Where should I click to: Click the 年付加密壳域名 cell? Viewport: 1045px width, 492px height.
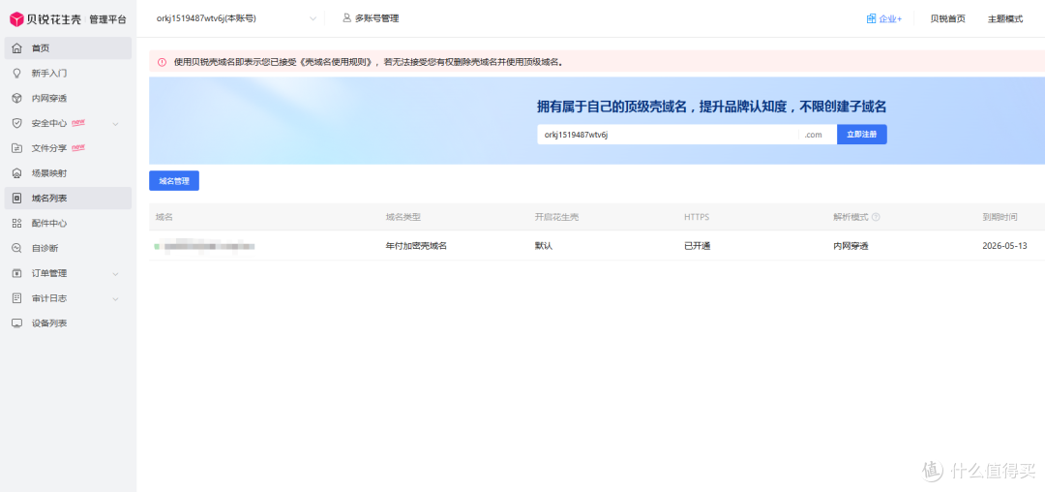pos(416,246)
